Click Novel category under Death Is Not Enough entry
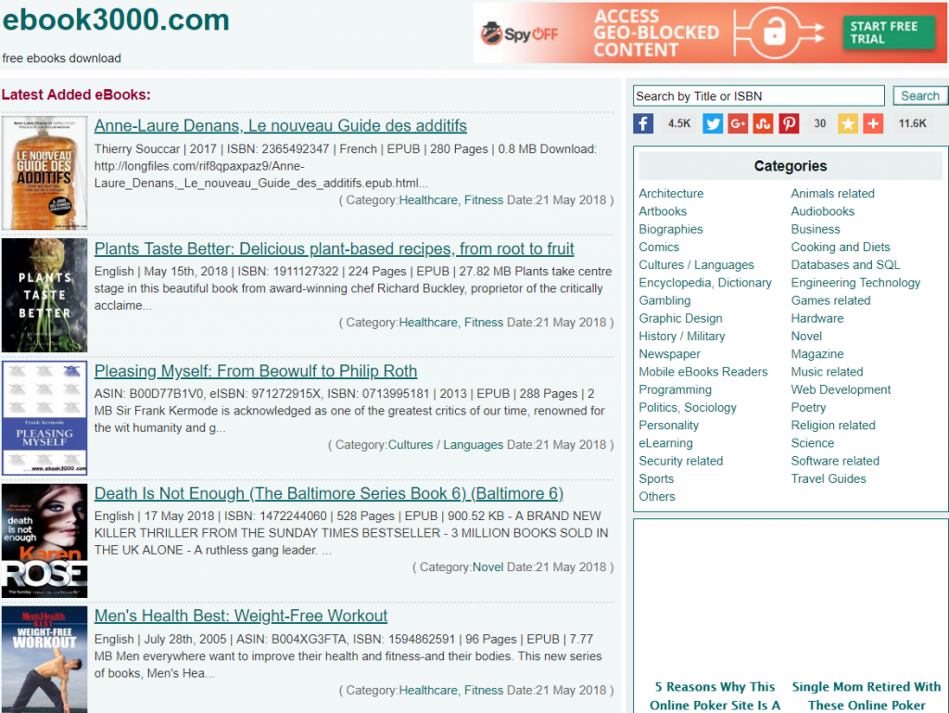This screenshot has height=713, width=949. click(487, 567)
